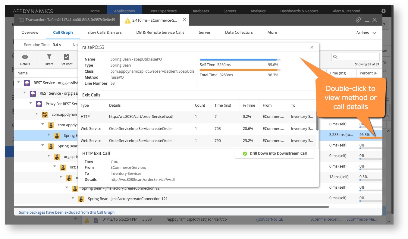Click the 18 ms (self) time cell
The image size is (408, 239).
coord(339,177)
